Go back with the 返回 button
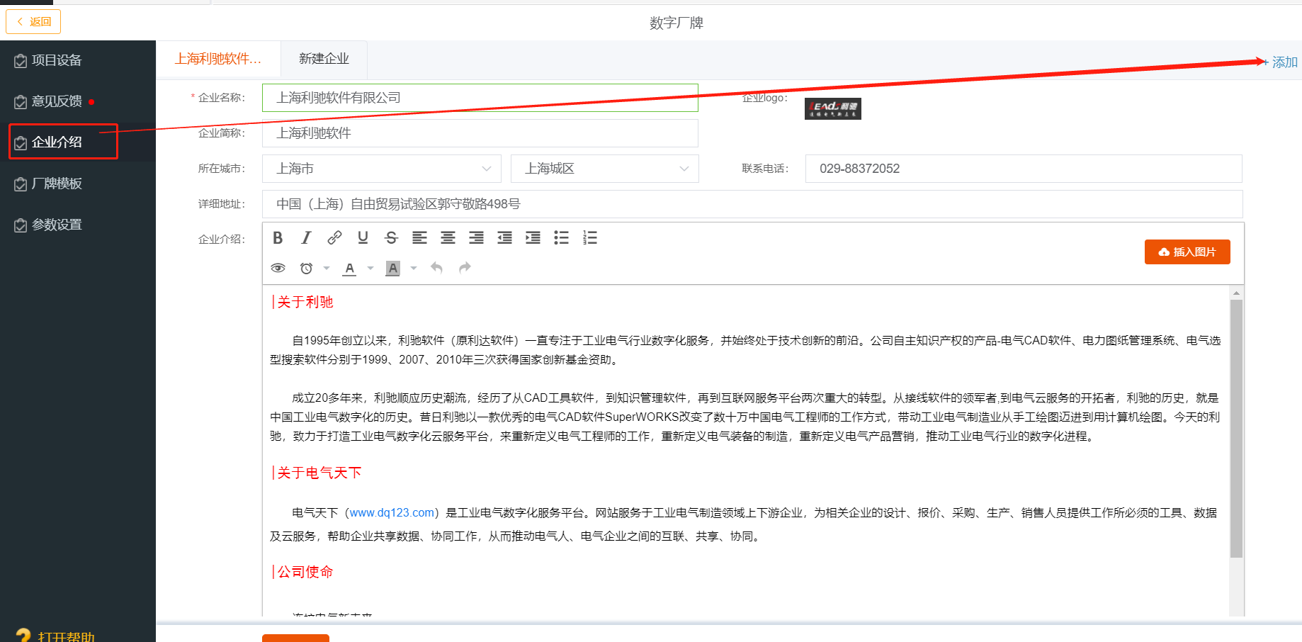The height and width of the screenshot is (642, 1302). (x=33, y=21)
